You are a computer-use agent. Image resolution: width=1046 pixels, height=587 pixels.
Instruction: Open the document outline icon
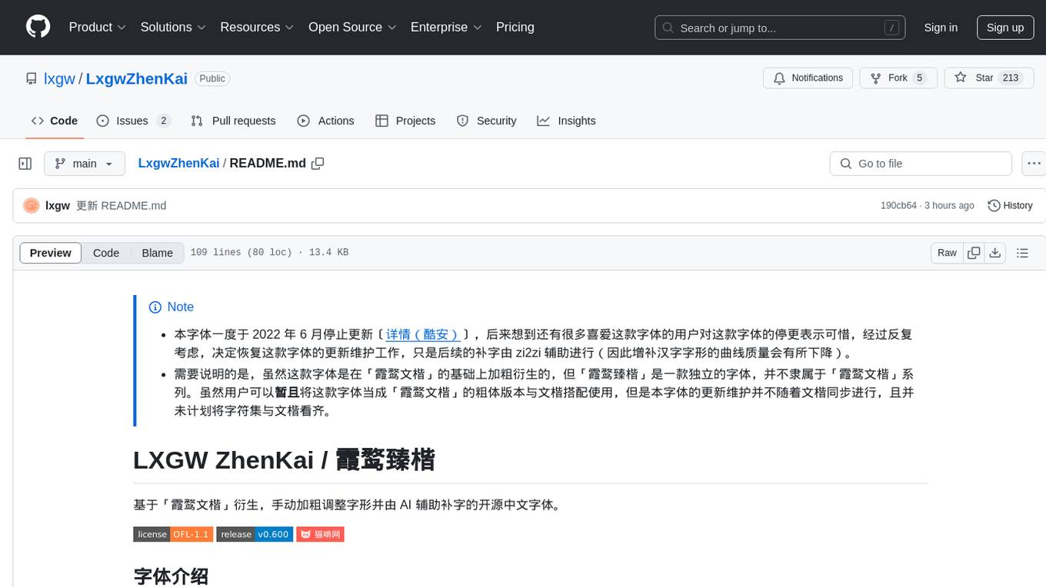pos(1022,253)
